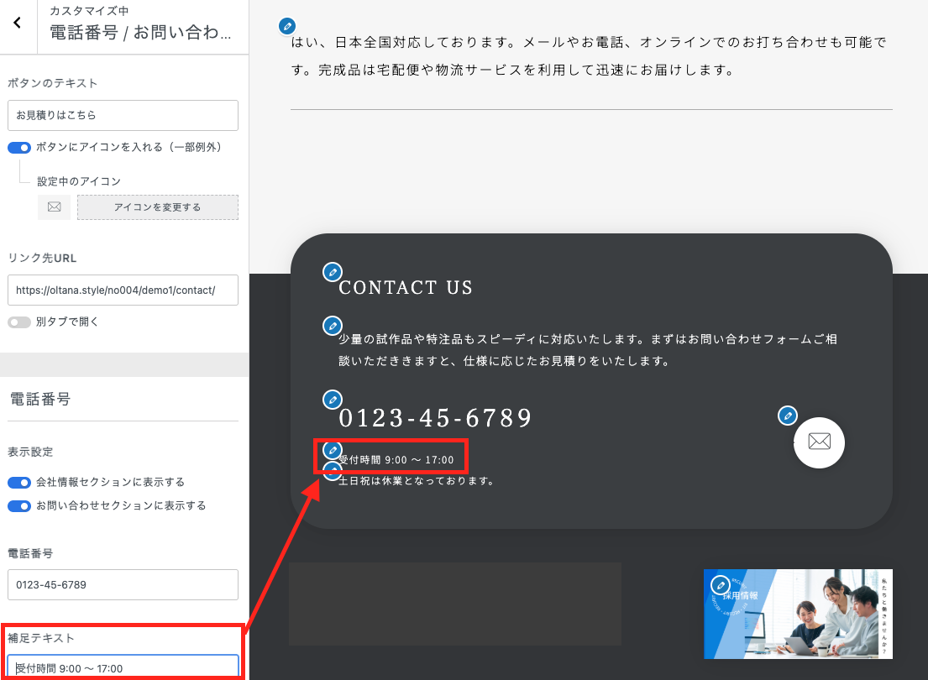Click edit pencil beside the round mail button
Viewport: 928px width, 680px height.
click(x=787, y=415)
